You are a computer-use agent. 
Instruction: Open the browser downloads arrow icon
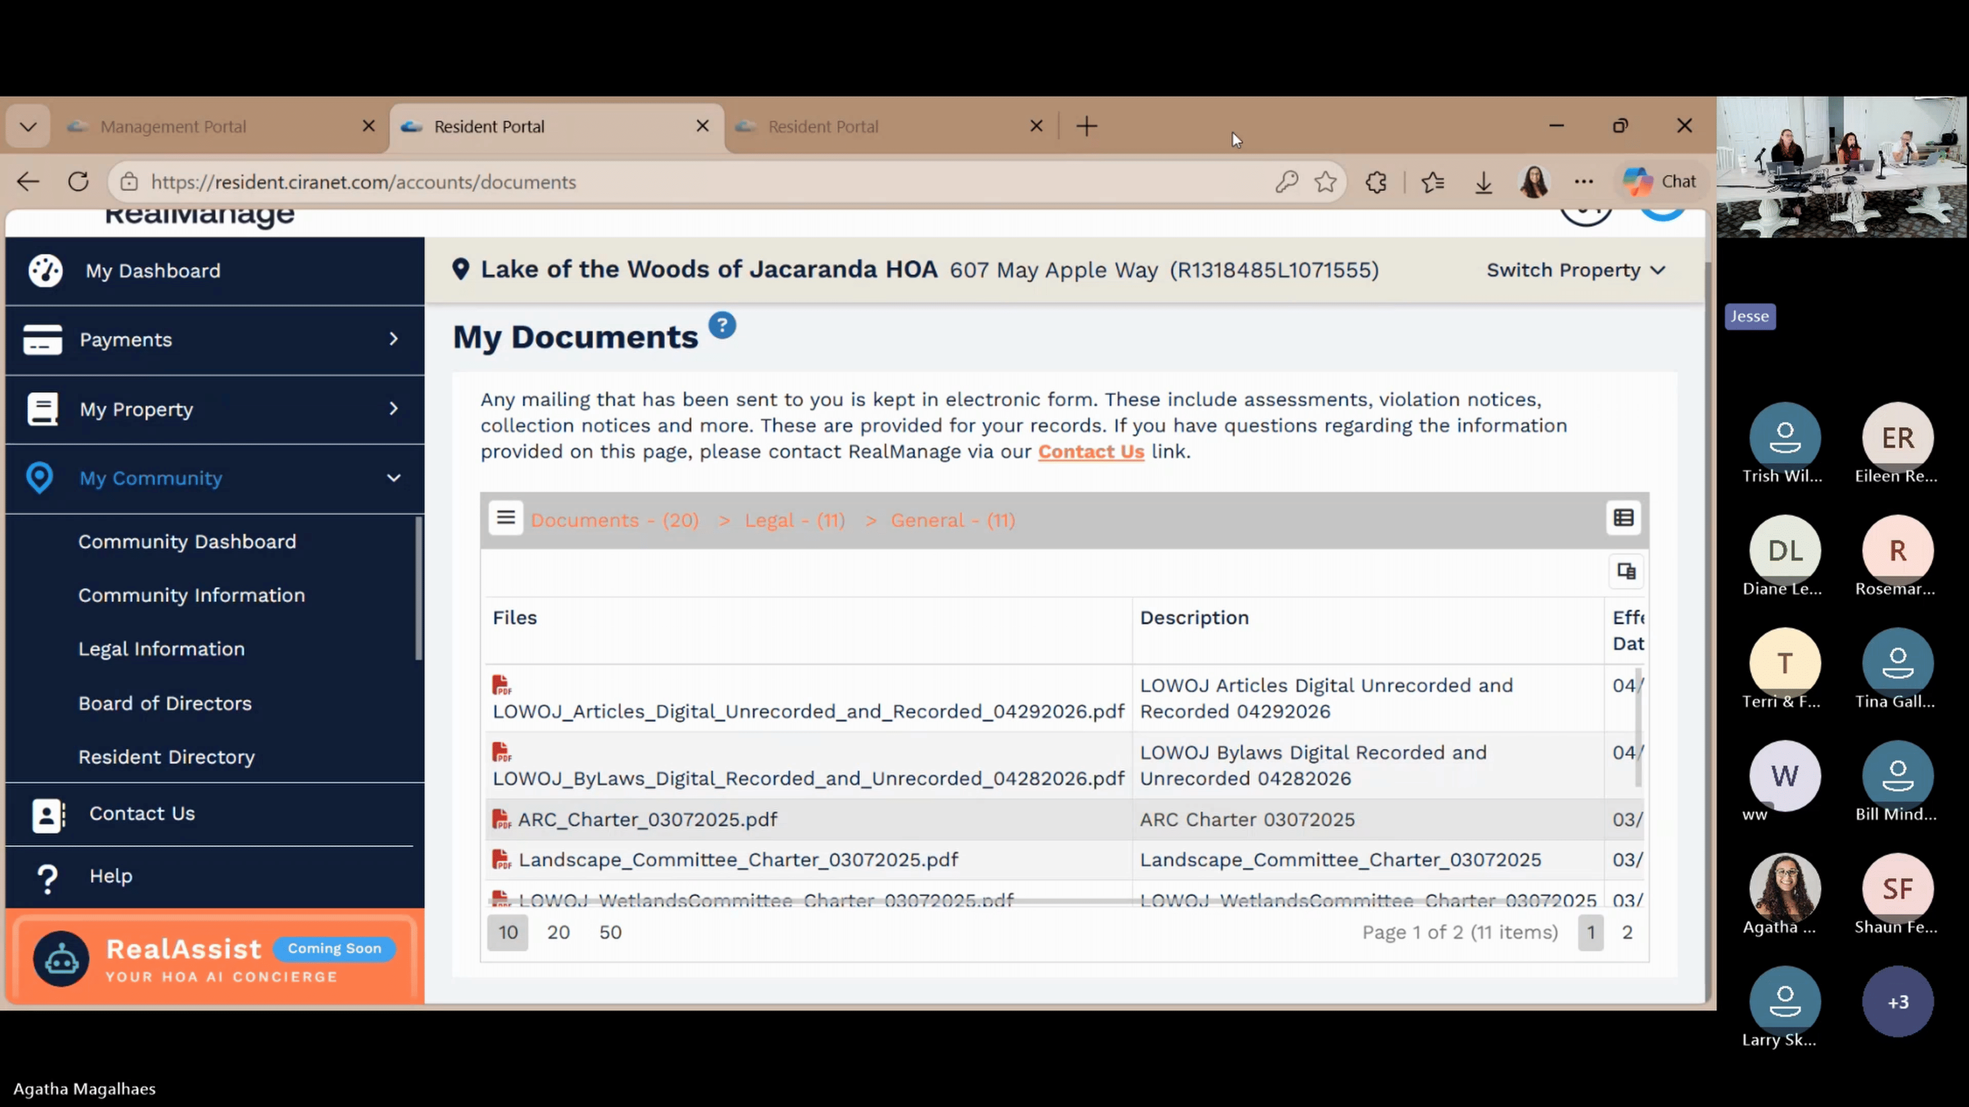tap(1483, 182)
